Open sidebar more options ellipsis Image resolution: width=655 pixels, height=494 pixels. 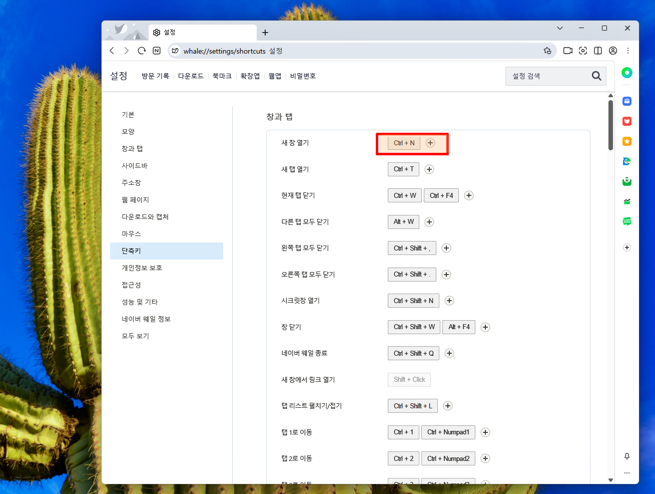(x=627, y=473)
